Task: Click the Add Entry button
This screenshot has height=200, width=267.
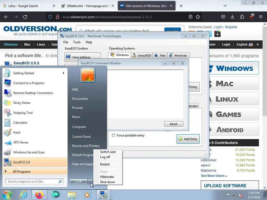Action: click(188, 139)
